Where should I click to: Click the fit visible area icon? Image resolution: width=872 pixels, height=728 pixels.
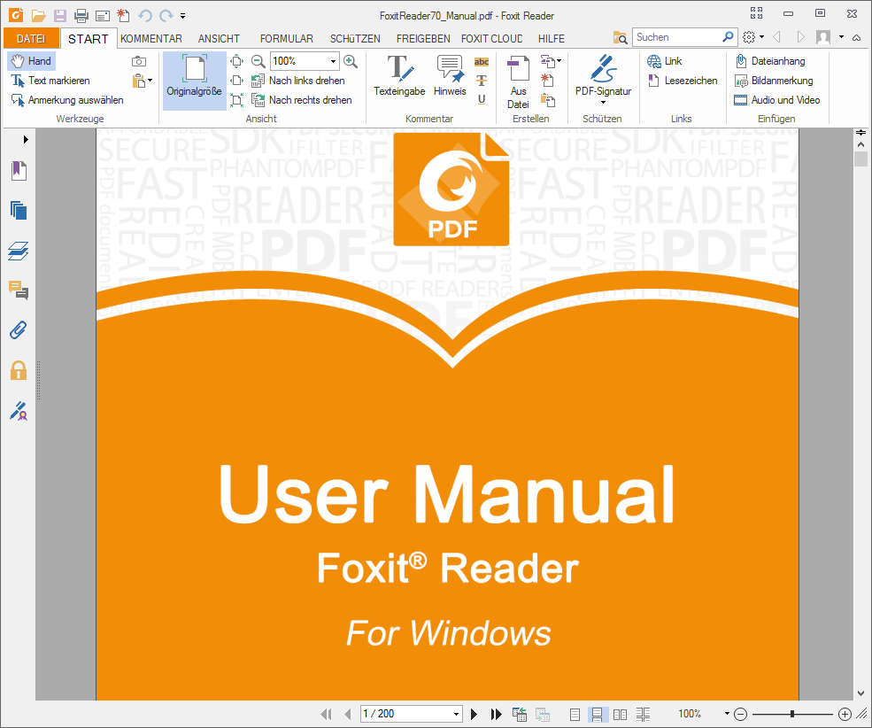[x=237, y=100]
